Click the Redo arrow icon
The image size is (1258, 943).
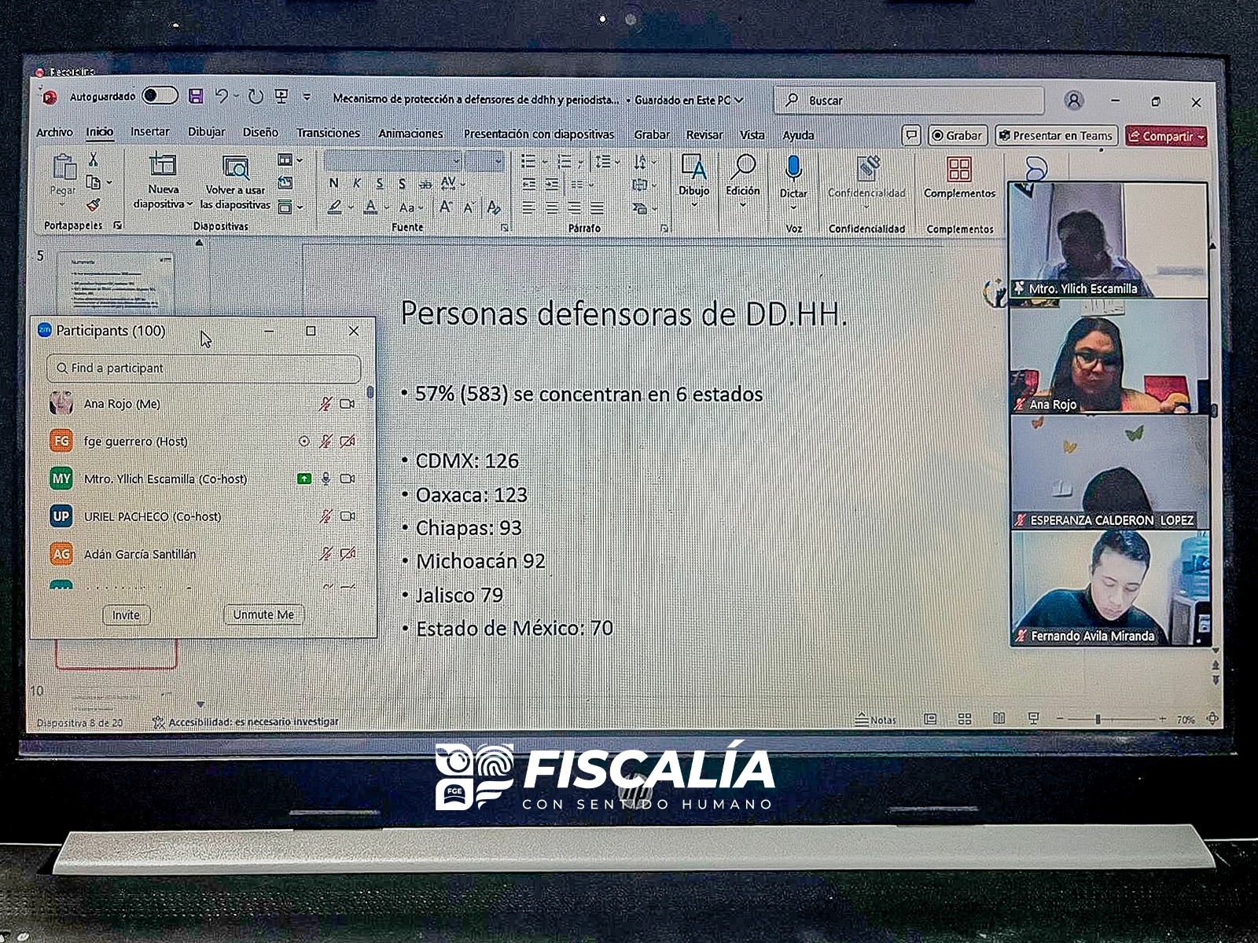pyautogui.click(x=256, y=97)
